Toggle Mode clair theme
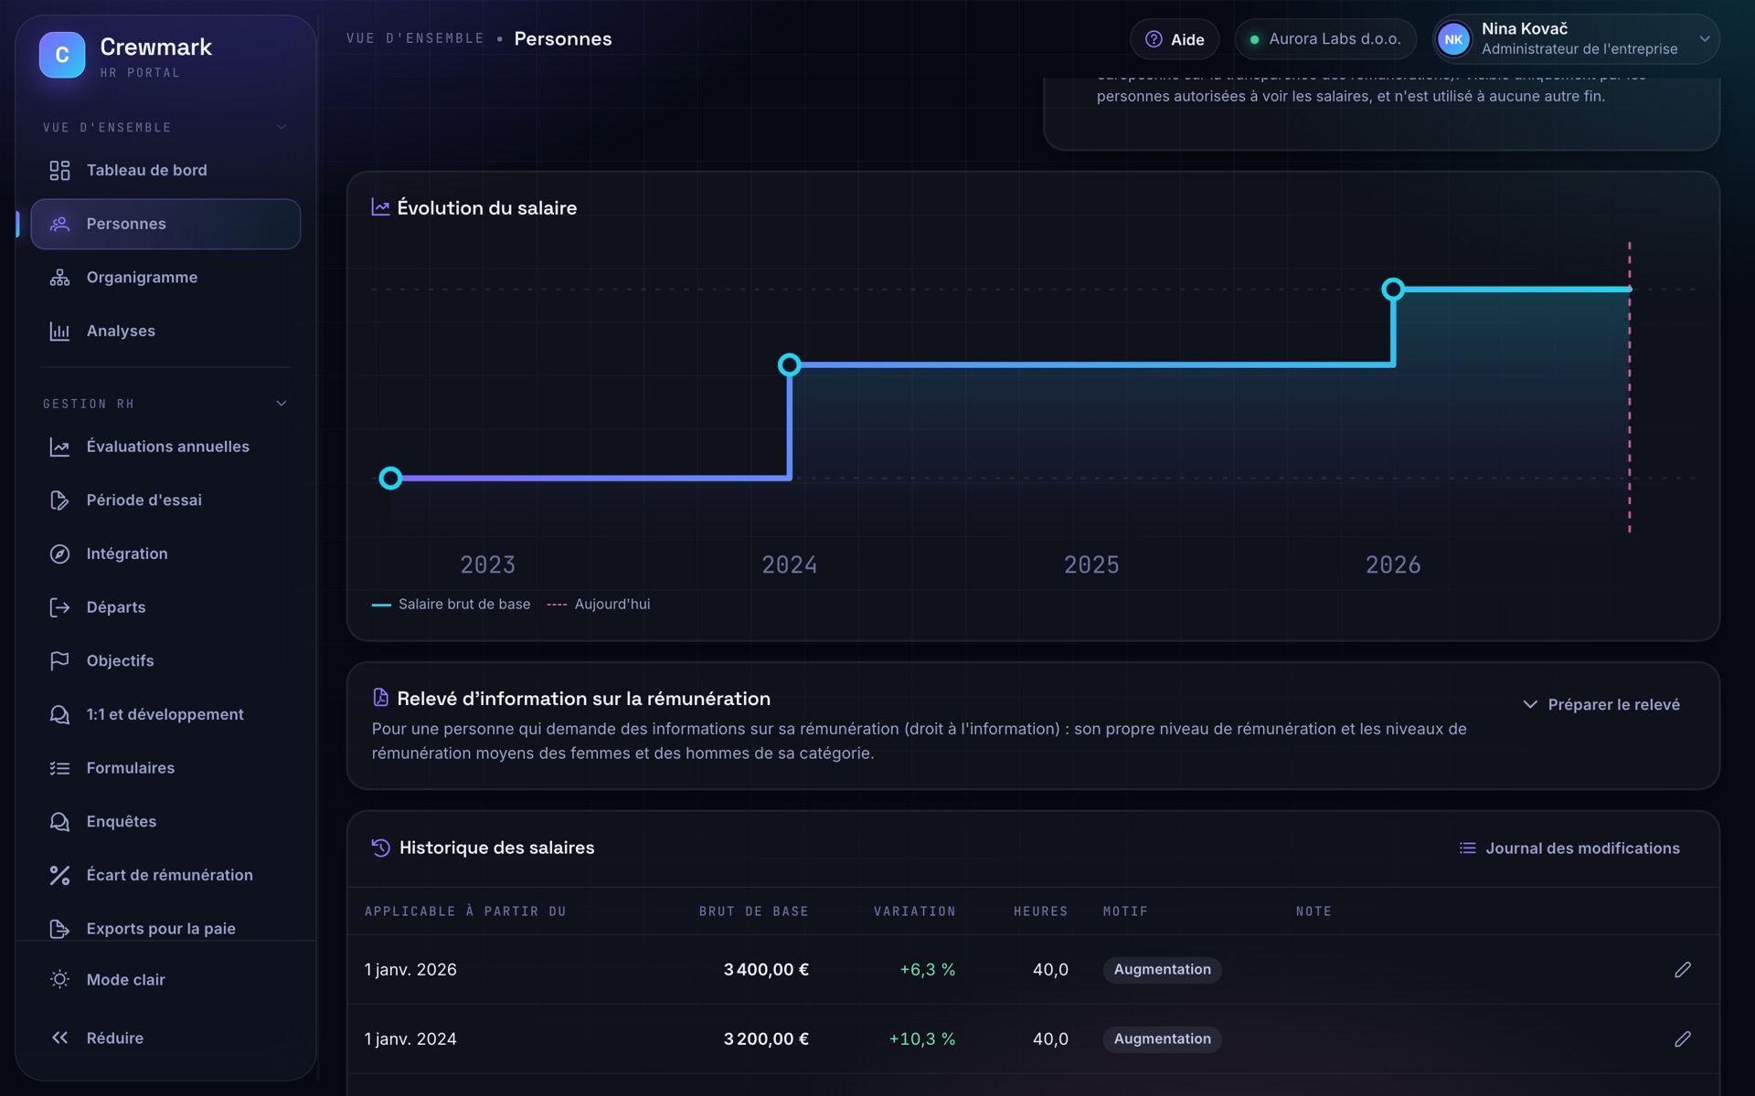1755x1096 pixels. click(x=165, y=979)
